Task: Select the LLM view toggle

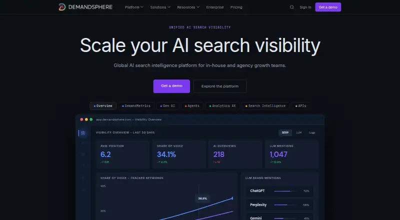Action: tap(298, 132)
